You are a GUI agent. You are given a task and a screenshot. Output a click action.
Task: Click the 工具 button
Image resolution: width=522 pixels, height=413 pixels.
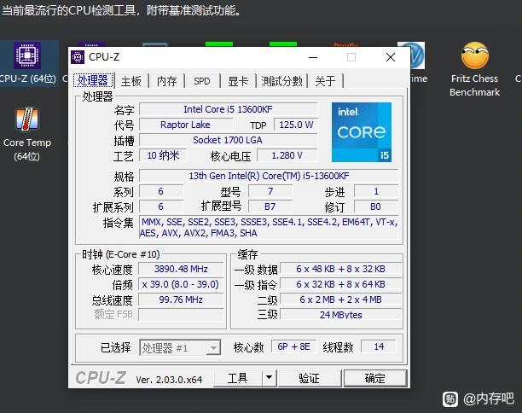tap(238, 378)
